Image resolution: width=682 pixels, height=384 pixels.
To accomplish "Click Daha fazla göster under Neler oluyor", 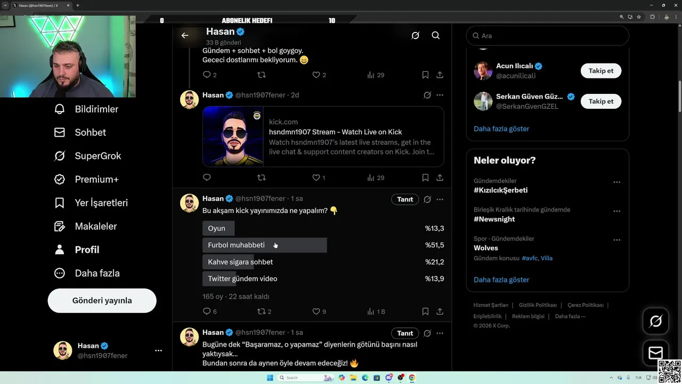I will coord(501,280).
